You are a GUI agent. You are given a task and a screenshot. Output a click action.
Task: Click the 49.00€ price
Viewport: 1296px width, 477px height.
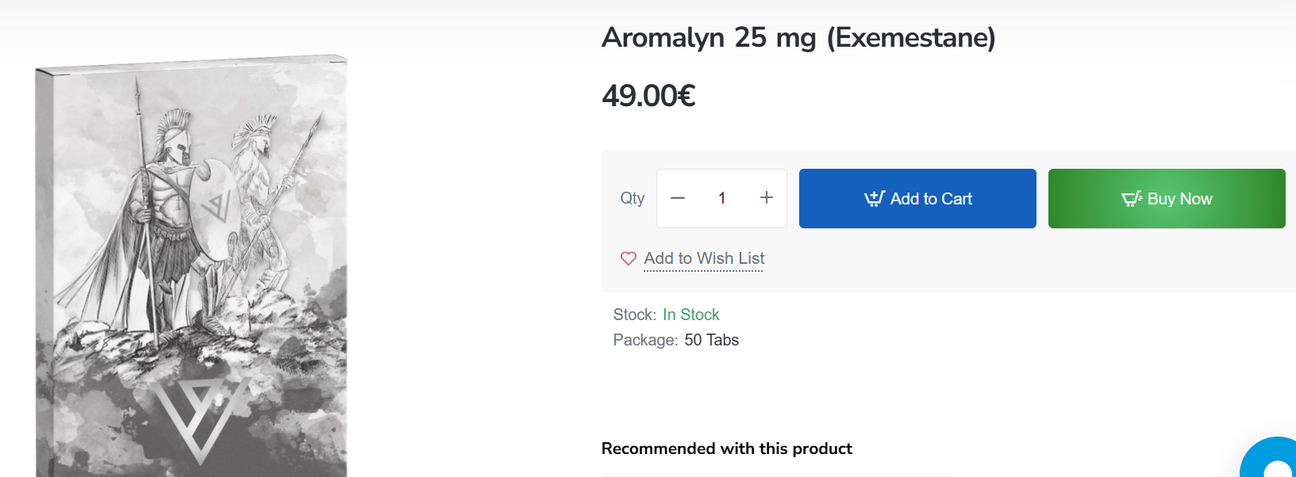[648, 96]
